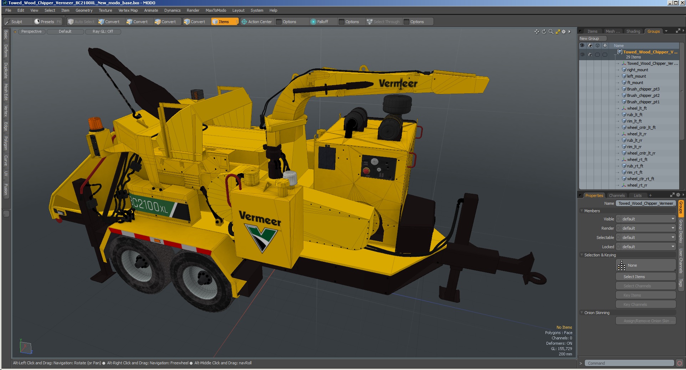Image resolution: width=686 pixels, height=370 pixels.
Task: Open the Vertex Map menu
Action: 128,10
